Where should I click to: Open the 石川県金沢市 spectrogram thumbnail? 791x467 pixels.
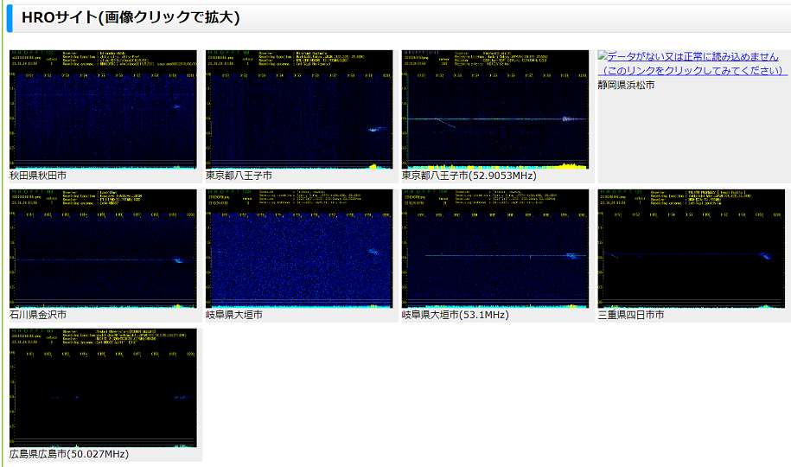point(103,248)
